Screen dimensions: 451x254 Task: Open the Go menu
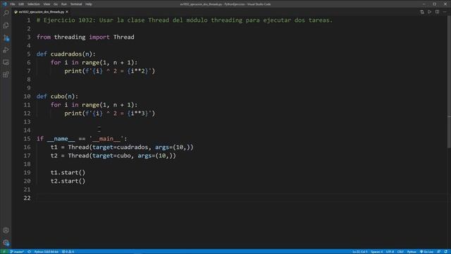point(56,4)
